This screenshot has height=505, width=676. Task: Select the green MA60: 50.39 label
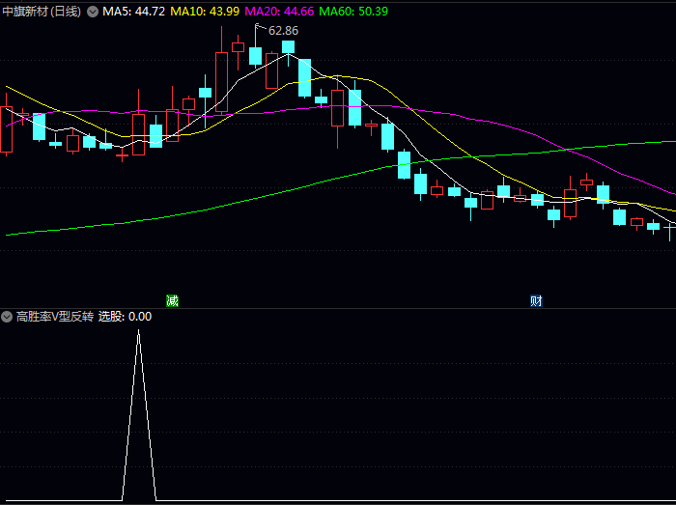pyautogui.click(x=353, y=12)
